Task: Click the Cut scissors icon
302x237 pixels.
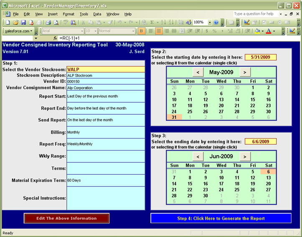Action: 83,23
